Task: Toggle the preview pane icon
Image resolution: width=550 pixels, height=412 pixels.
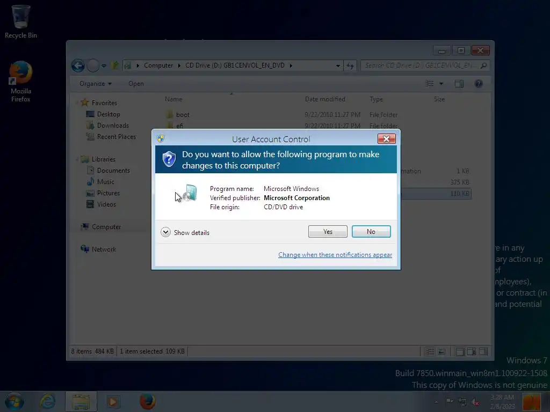Action: pos(459,83)
